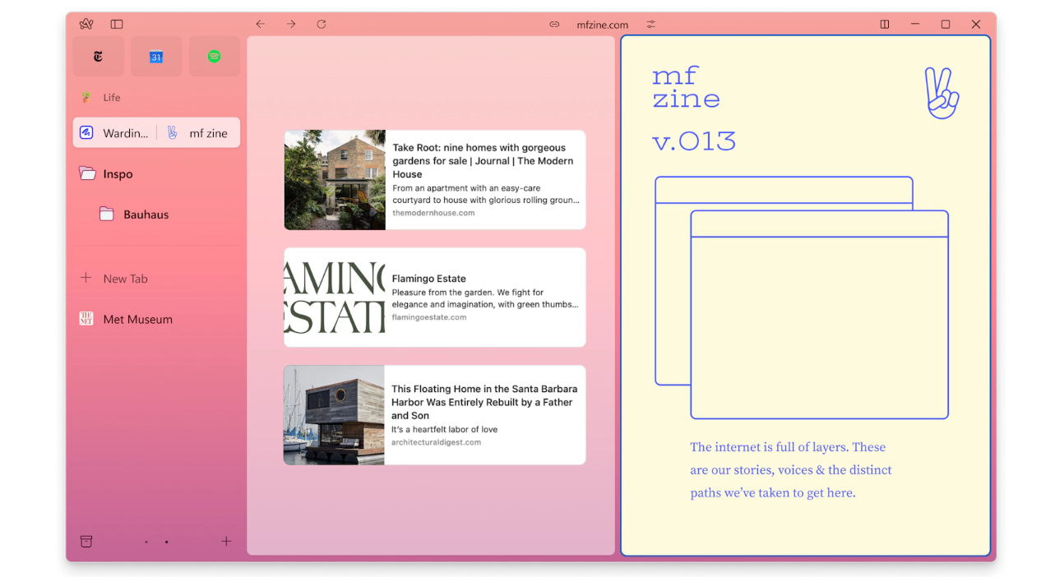1055x577 pixels.
Task: Reload the current page
Action: point(322,25)
